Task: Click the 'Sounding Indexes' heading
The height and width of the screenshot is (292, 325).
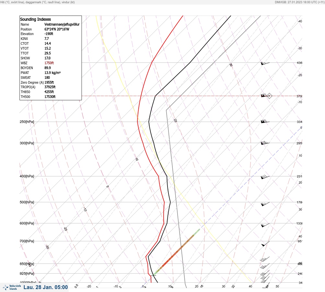Action: 35,19
